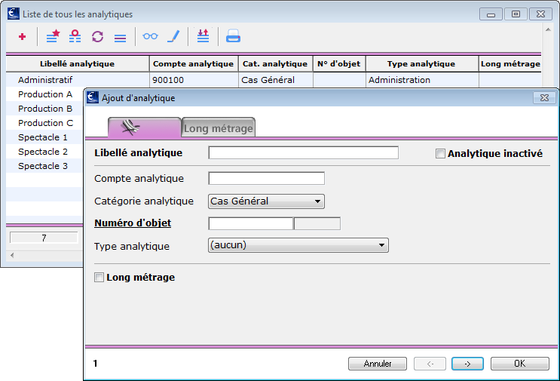Sort by Compte analytique column header
This screenshot has height=381, width=560.
[193, 64]
